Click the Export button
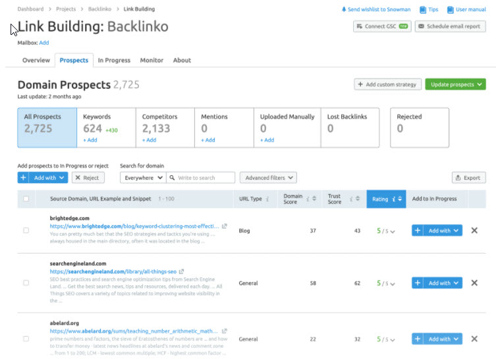The image size is (496, 359). click(x=469, y=178)
